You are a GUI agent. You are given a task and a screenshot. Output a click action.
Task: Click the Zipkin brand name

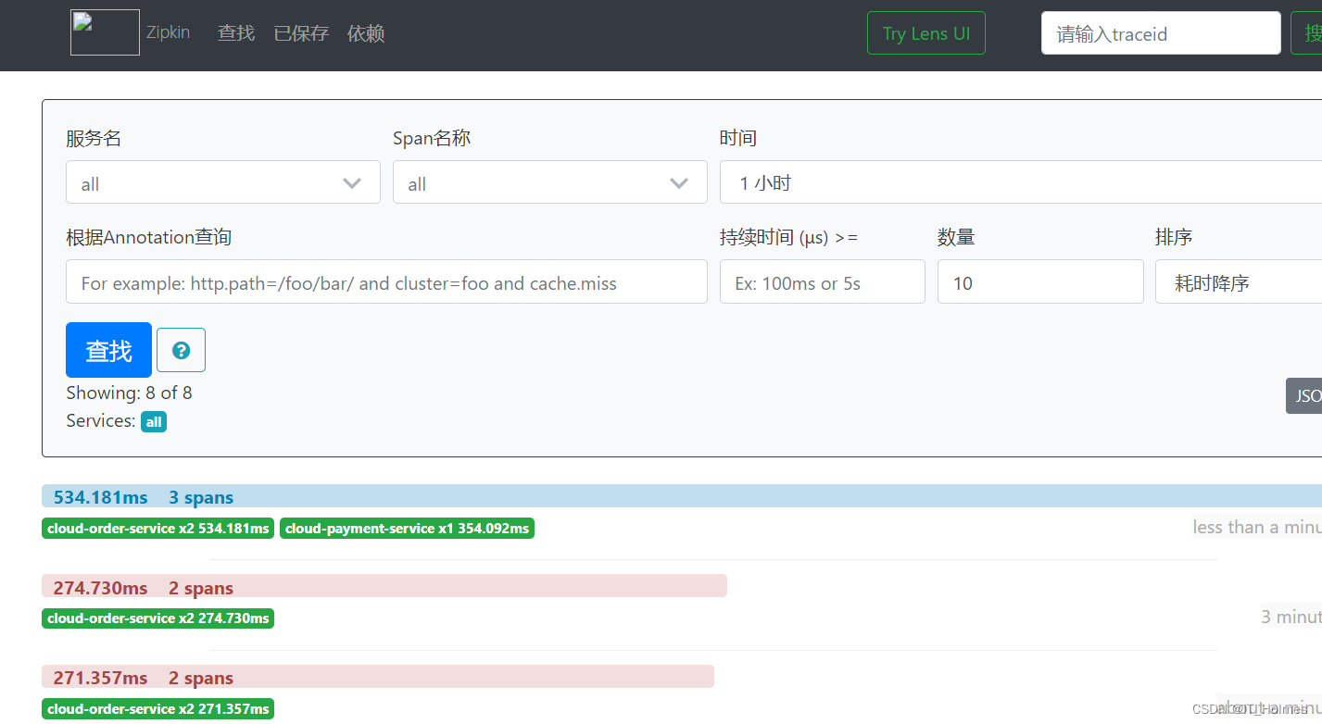click(x=168, y=32)
